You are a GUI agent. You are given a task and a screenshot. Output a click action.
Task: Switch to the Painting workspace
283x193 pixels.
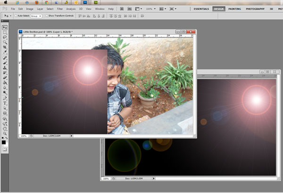tap(234, 9)
